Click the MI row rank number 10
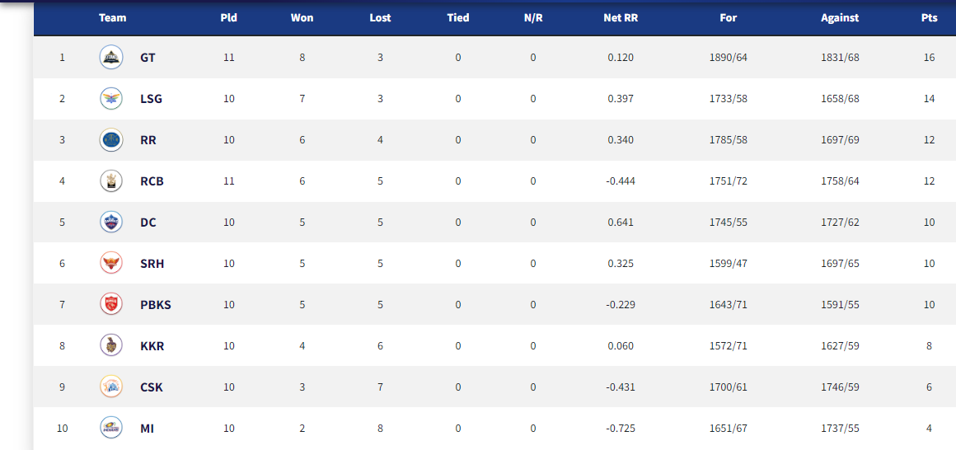Screen dimensions: 956x450 point(62,428)
